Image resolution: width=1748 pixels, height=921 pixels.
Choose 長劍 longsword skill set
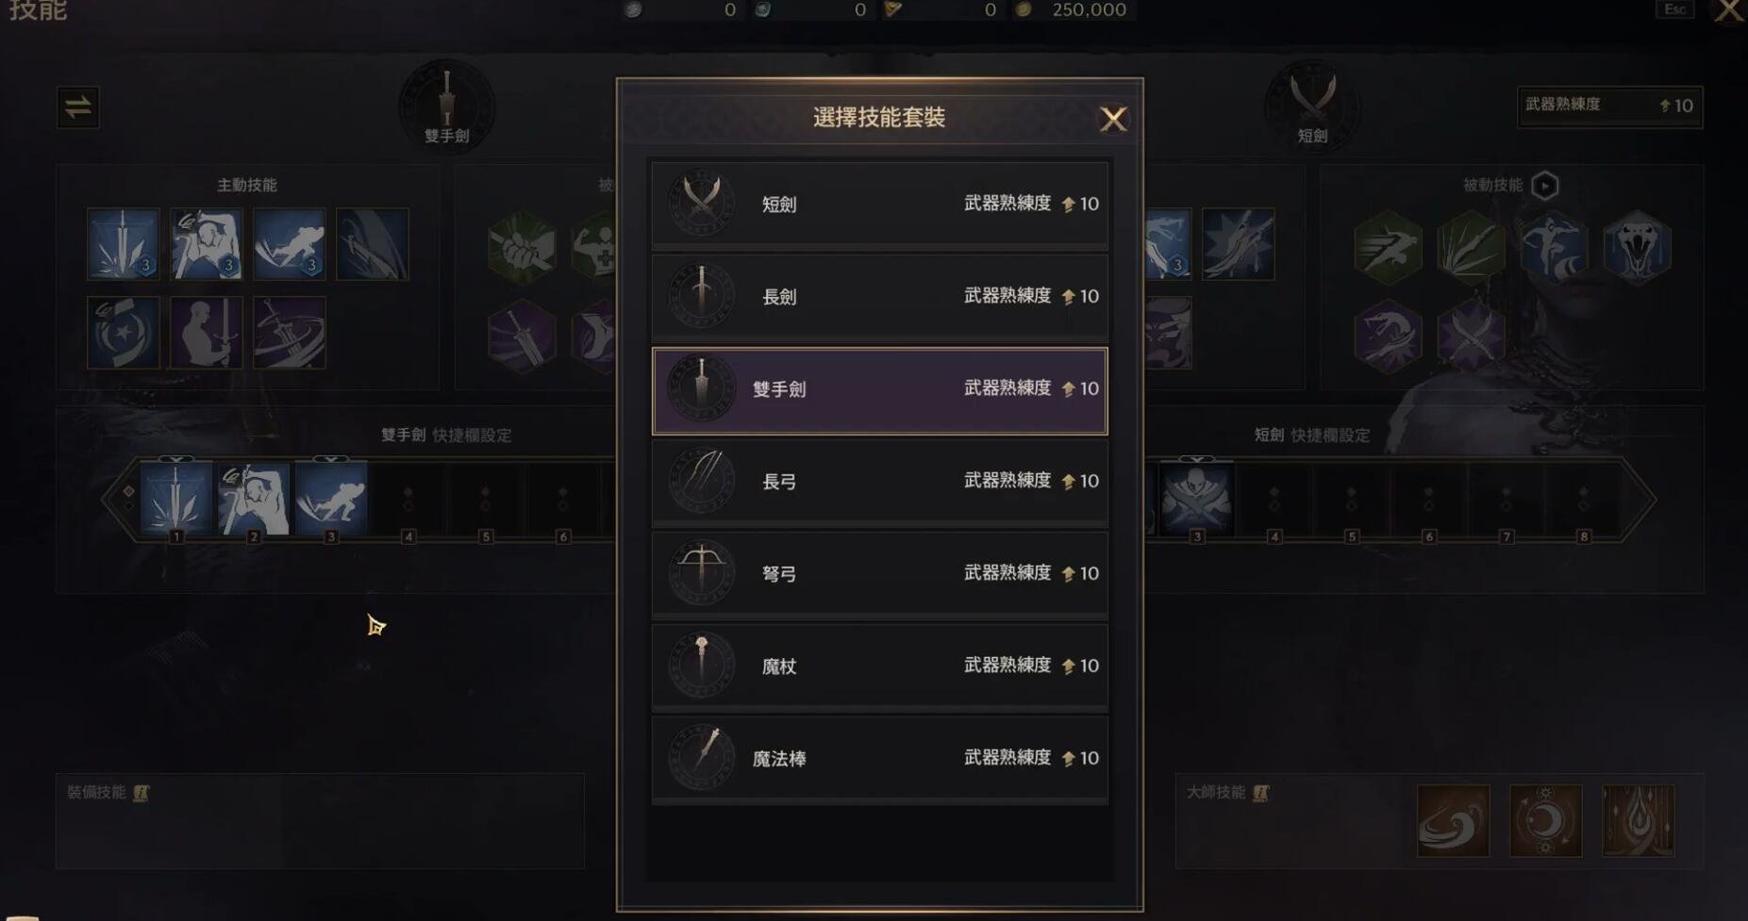879,296
